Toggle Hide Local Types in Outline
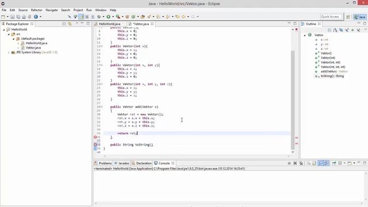 point(358,30)
